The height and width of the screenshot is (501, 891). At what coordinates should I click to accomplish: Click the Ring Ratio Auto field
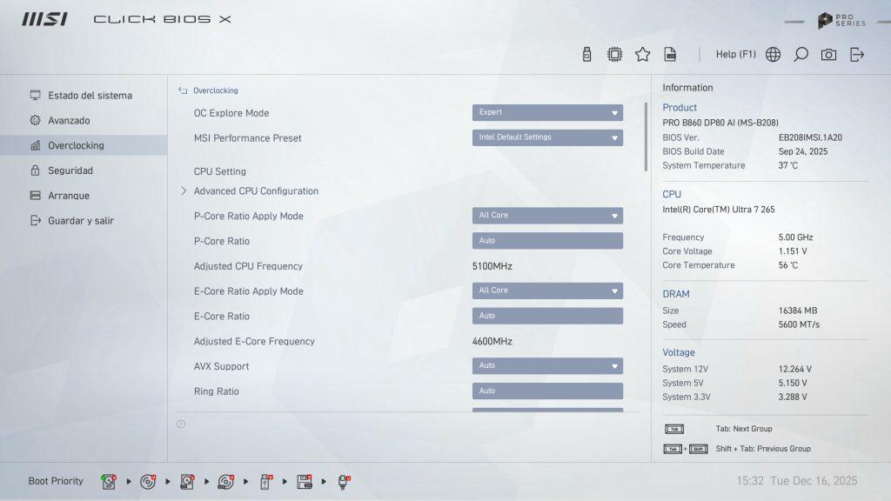click(x=547, y=391)
